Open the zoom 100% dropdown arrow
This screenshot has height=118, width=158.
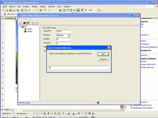(x=96, y=10)
